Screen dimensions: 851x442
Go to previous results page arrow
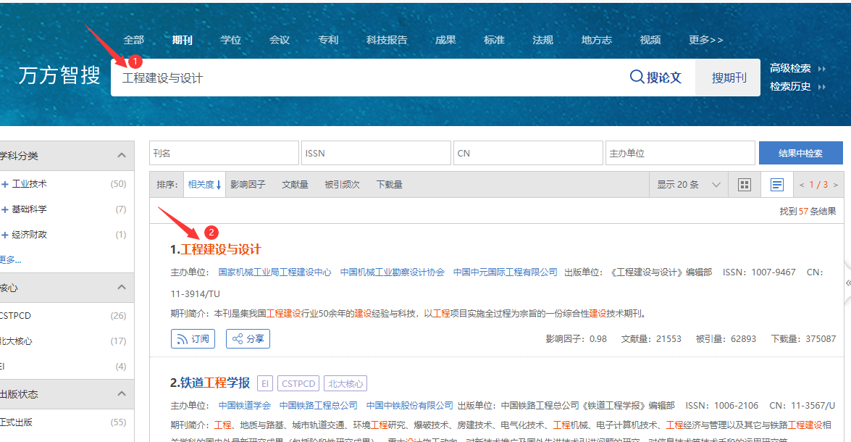[x=802, y=185]
